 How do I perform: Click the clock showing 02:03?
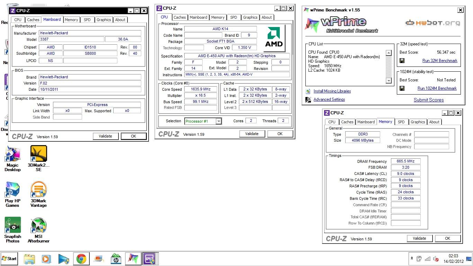point(453,256)
